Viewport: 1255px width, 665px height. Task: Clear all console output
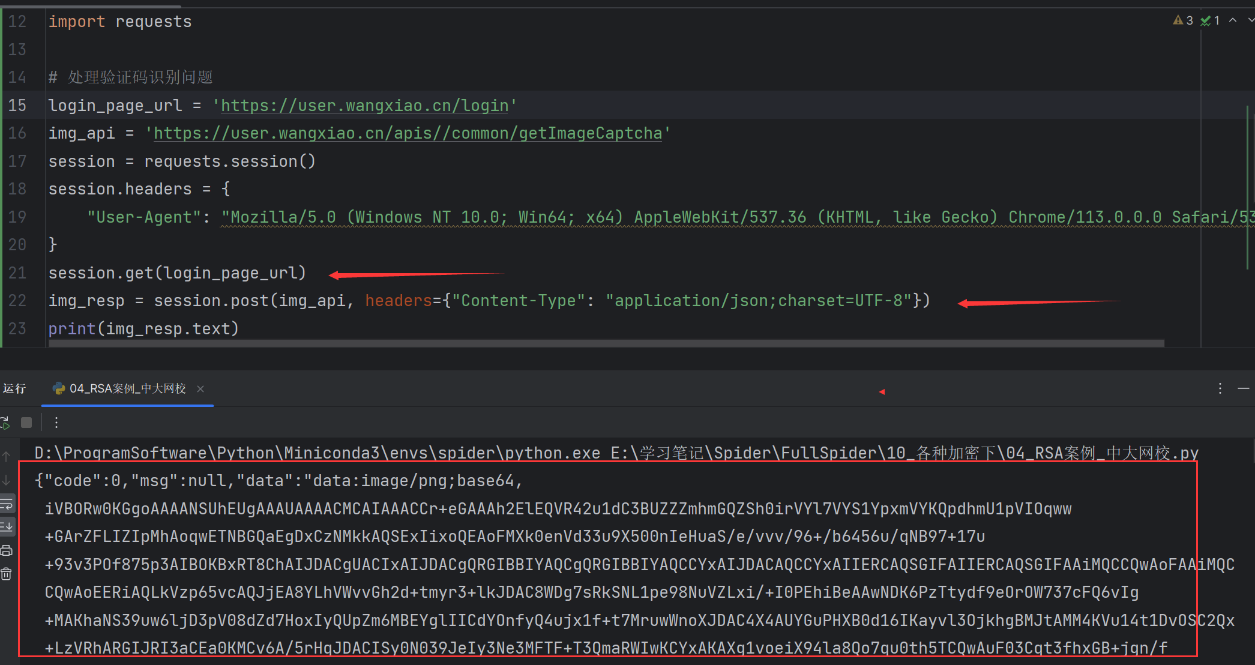(x=7, y=574)
